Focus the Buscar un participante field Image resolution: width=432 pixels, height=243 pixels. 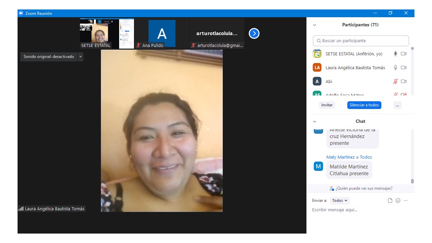pos(361,41)
